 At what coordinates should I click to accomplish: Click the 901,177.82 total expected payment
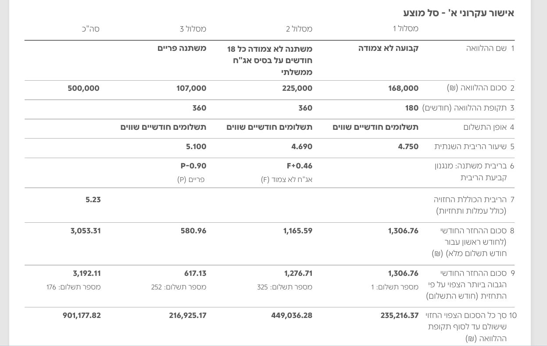[82, 316]
